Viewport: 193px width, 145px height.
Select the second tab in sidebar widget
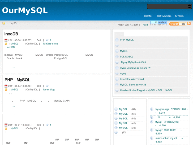click(x=121, y=34)
